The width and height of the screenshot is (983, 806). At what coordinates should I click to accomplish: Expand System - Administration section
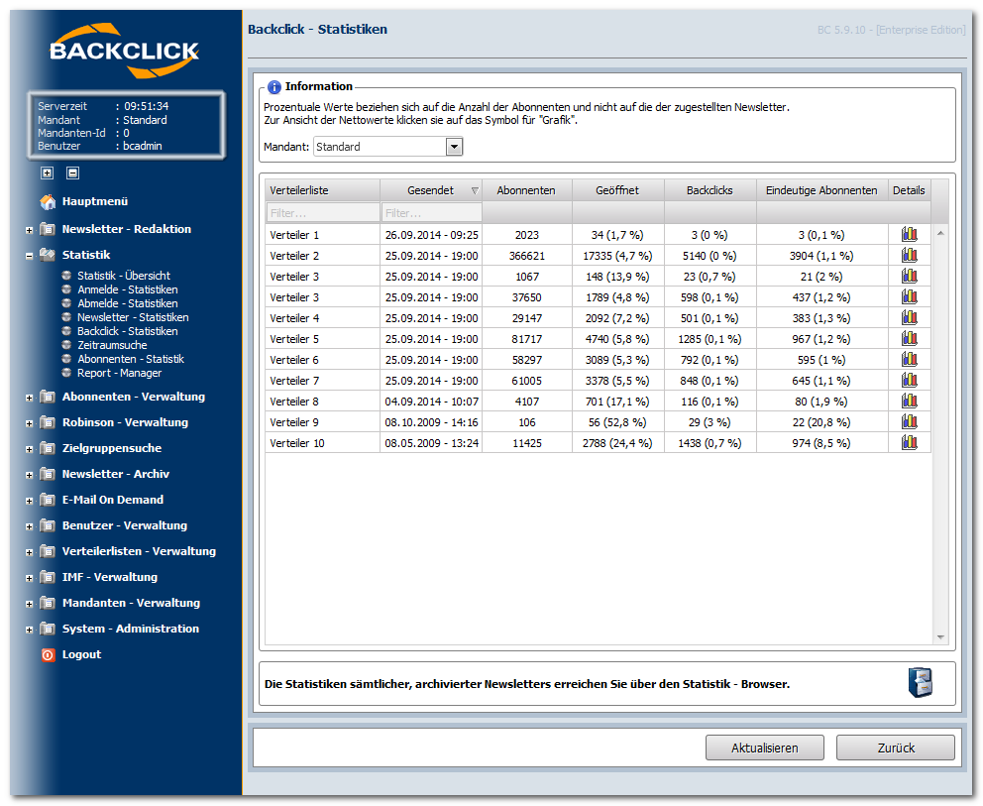(30, 630)
